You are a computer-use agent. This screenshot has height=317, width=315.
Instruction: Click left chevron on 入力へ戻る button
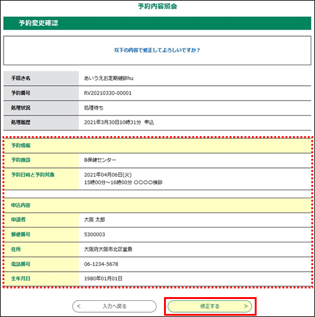tap(78, 306)
